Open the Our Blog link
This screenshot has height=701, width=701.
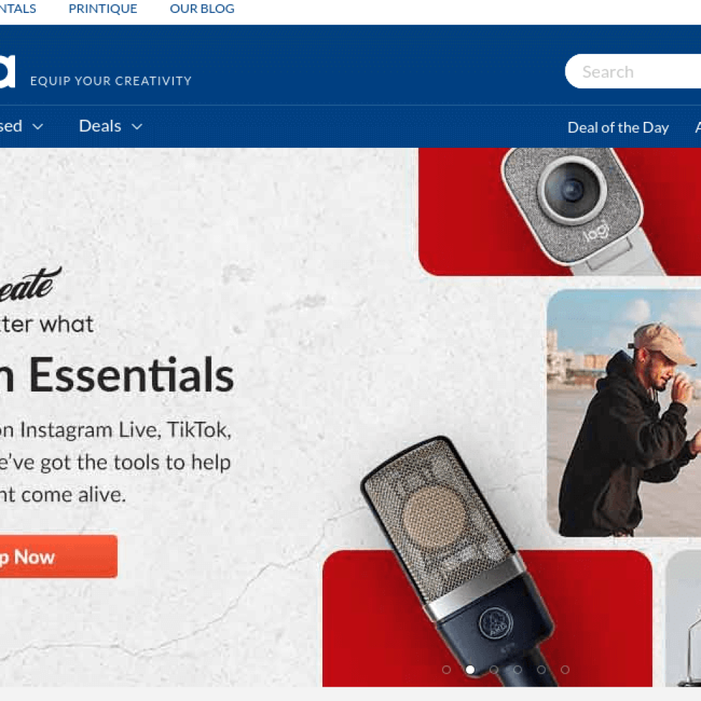pos(202,8)
